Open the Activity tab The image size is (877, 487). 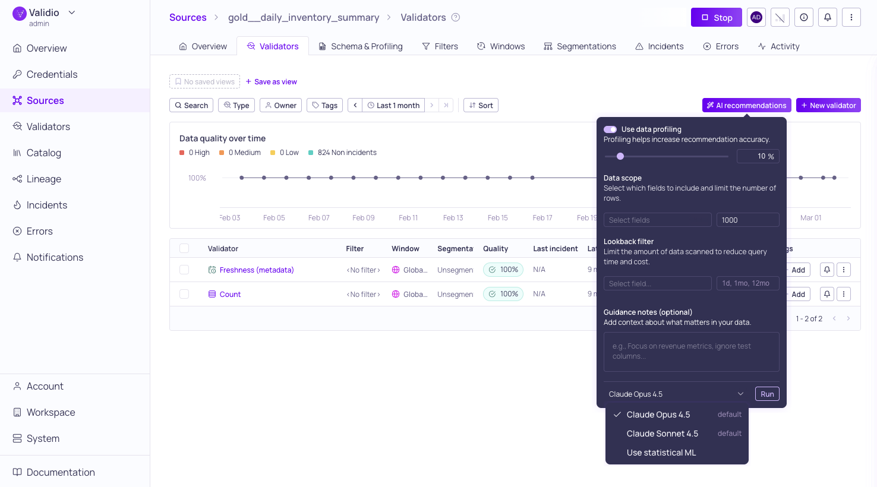click(778, 46)
